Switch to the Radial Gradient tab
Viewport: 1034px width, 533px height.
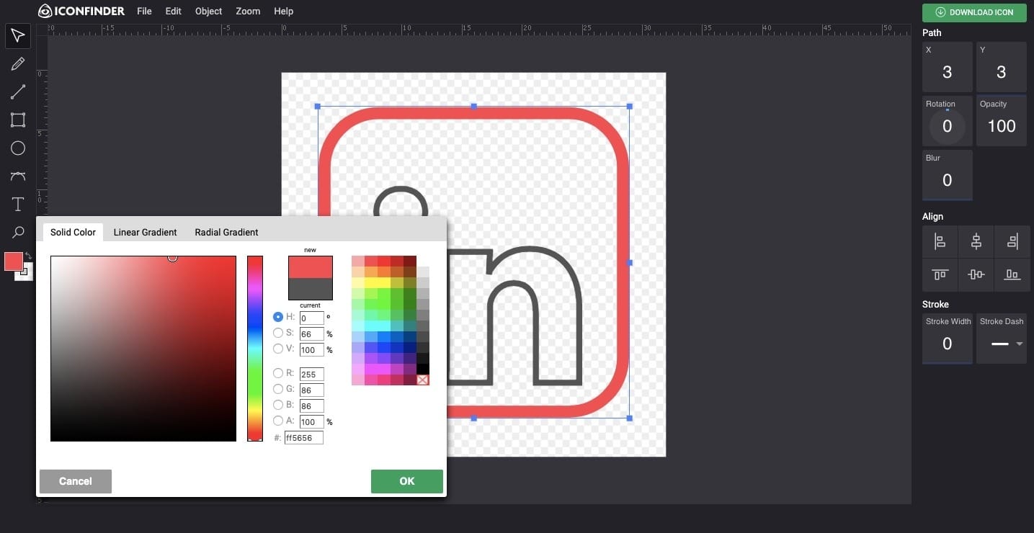point(226,232)
